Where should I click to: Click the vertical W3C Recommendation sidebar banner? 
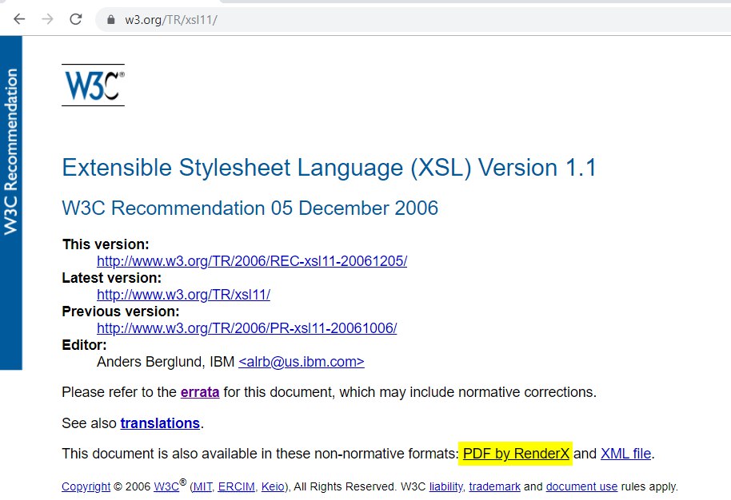(10, 203)
